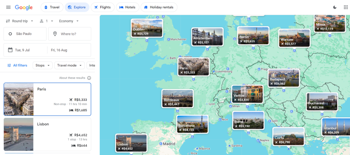Switch to the Hotels tab
This screenshot has width=350, height=155.
[x=127, y=7]
